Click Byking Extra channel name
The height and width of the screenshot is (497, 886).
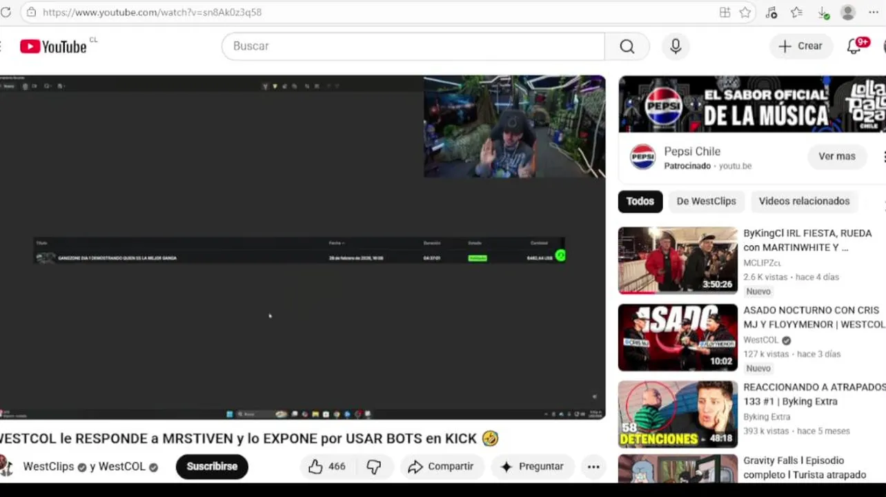767,417
